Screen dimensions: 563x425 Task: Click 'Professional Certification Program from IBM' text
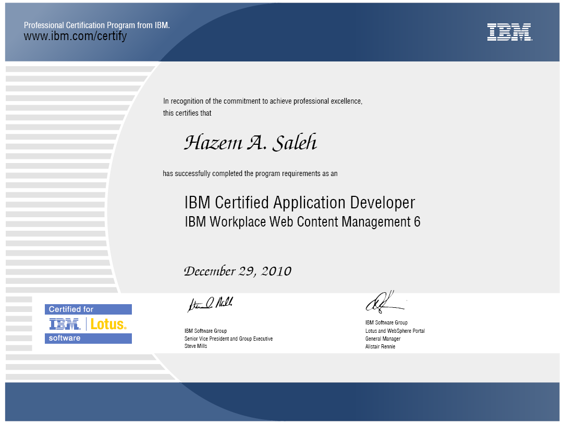pos(97,25)
